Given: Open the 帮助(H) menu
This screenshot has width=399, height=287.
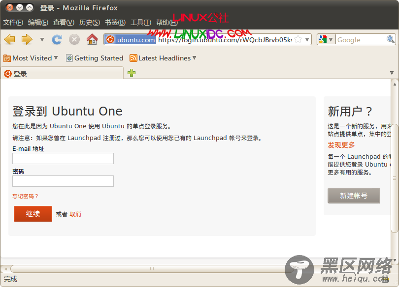Looking at the screenshot, I should (166, 22).
